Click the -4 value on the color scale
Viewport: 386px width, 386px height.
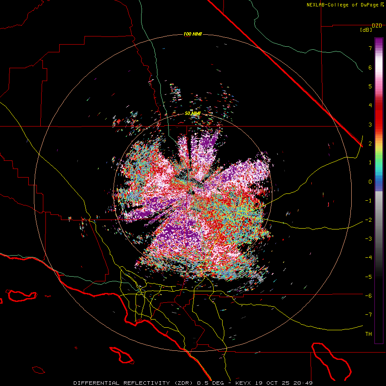click(x=368, y=258)
